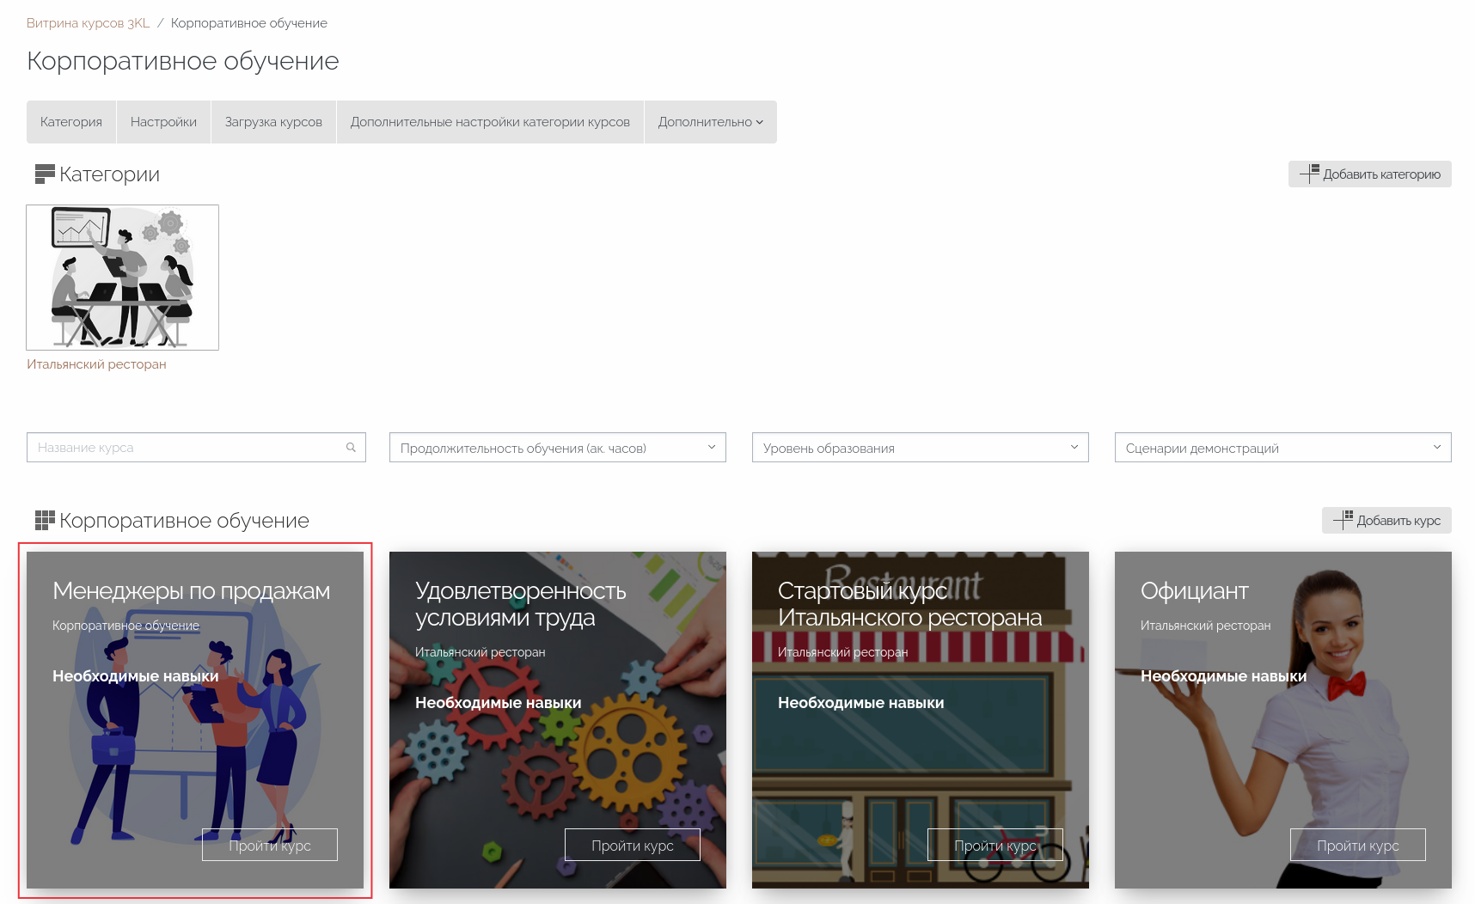Expand the Дополнительно dropdown menu

click(710, 122)
